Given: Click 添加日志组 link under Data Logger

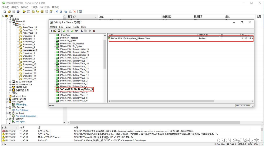Looking at the screenshot, I should tap(22, 105).
